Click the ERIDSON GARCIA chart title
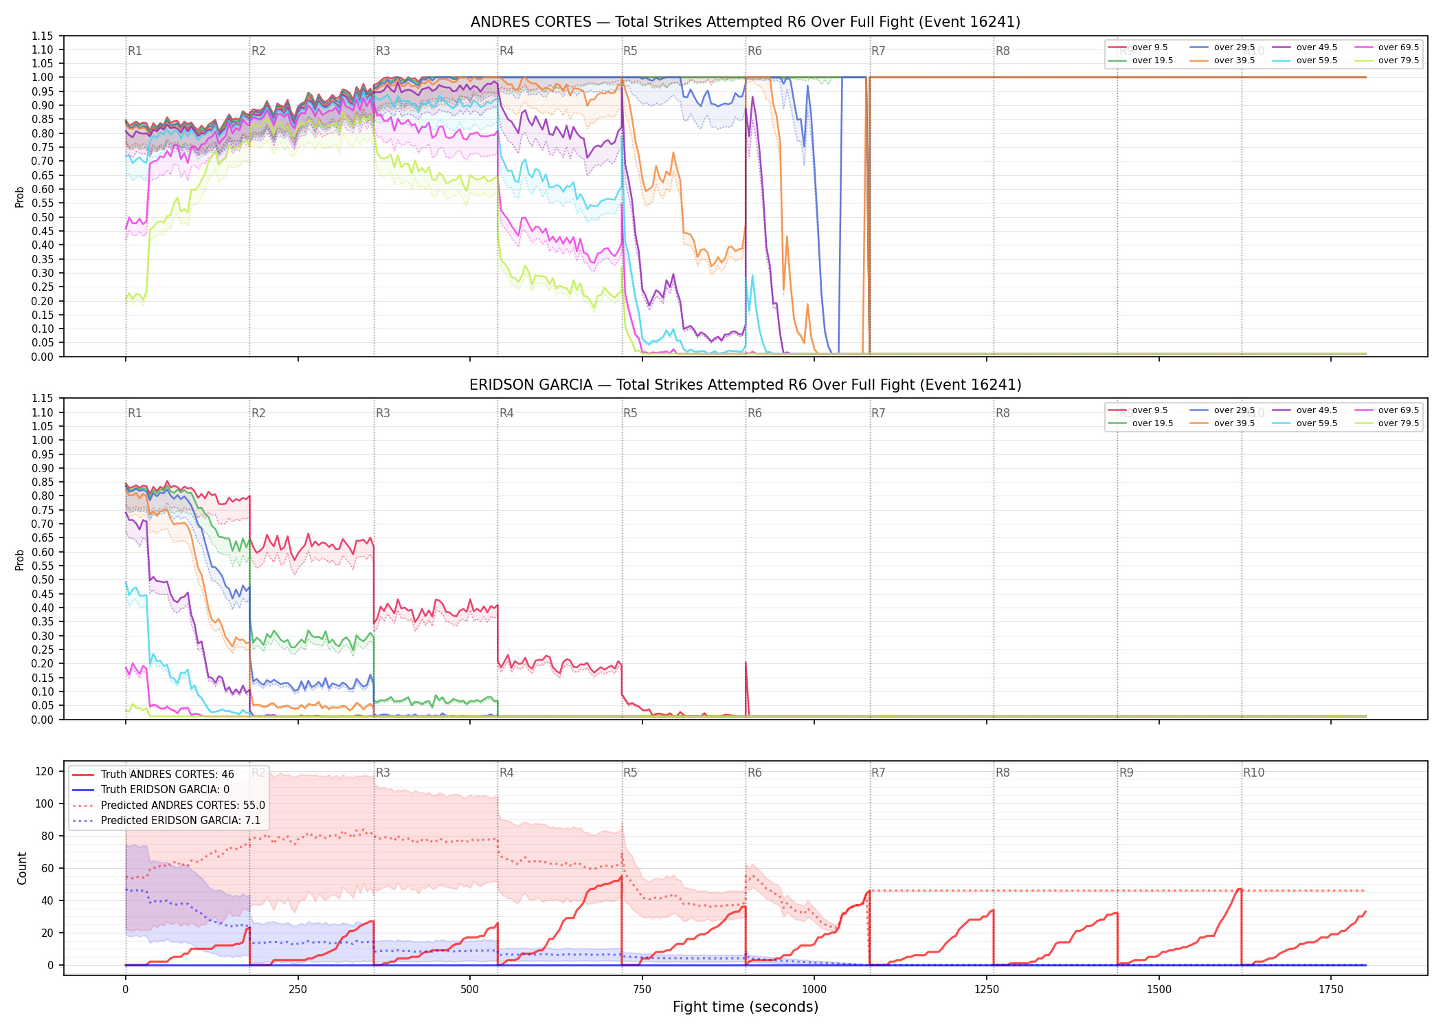The height and width of the screenshot is (1031, 1443). click(746, 385)
